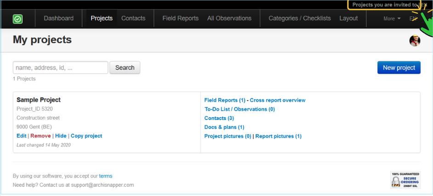Select All Observations in the navbar
Viewport: 433px width, 196px height.
pos(229,18)
